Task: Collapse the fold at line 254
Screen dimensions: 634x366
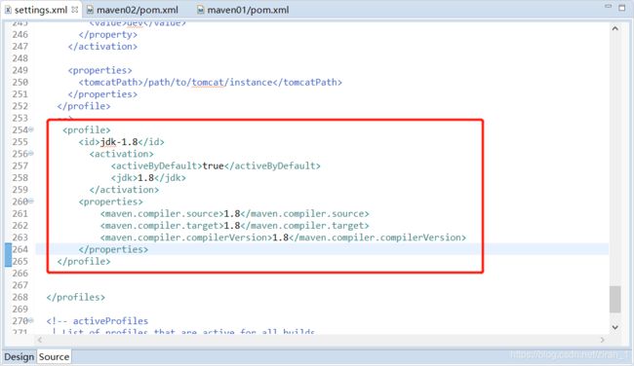Action: click(31, 129)
